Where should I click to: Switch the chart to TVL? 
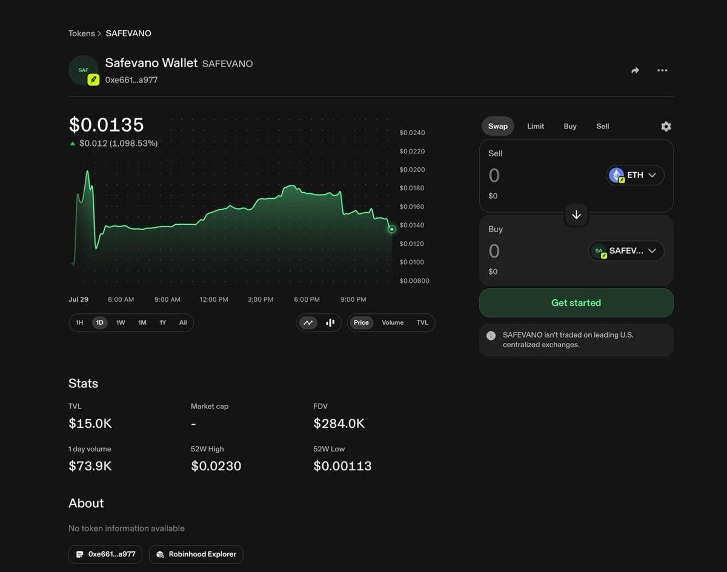tap(422, 322)
